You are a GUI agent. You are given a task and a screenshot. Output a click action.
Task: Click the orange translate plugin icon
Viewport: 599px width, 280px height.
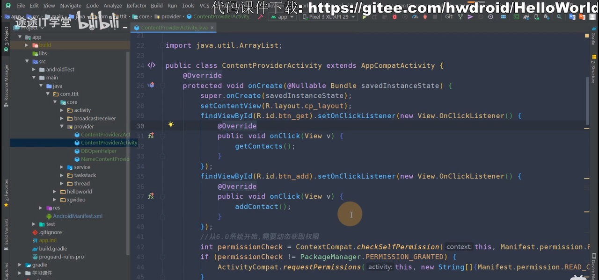coord(581,17)
